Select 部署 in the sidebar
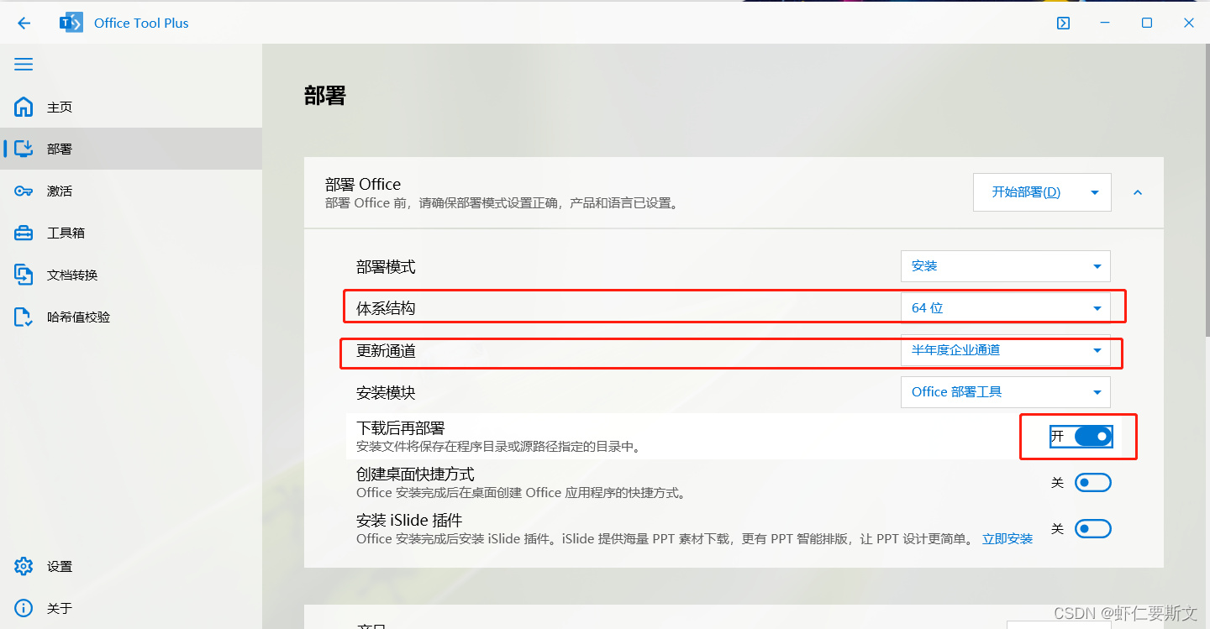Viewport: 1210px width, 629px height. point(131,149)
